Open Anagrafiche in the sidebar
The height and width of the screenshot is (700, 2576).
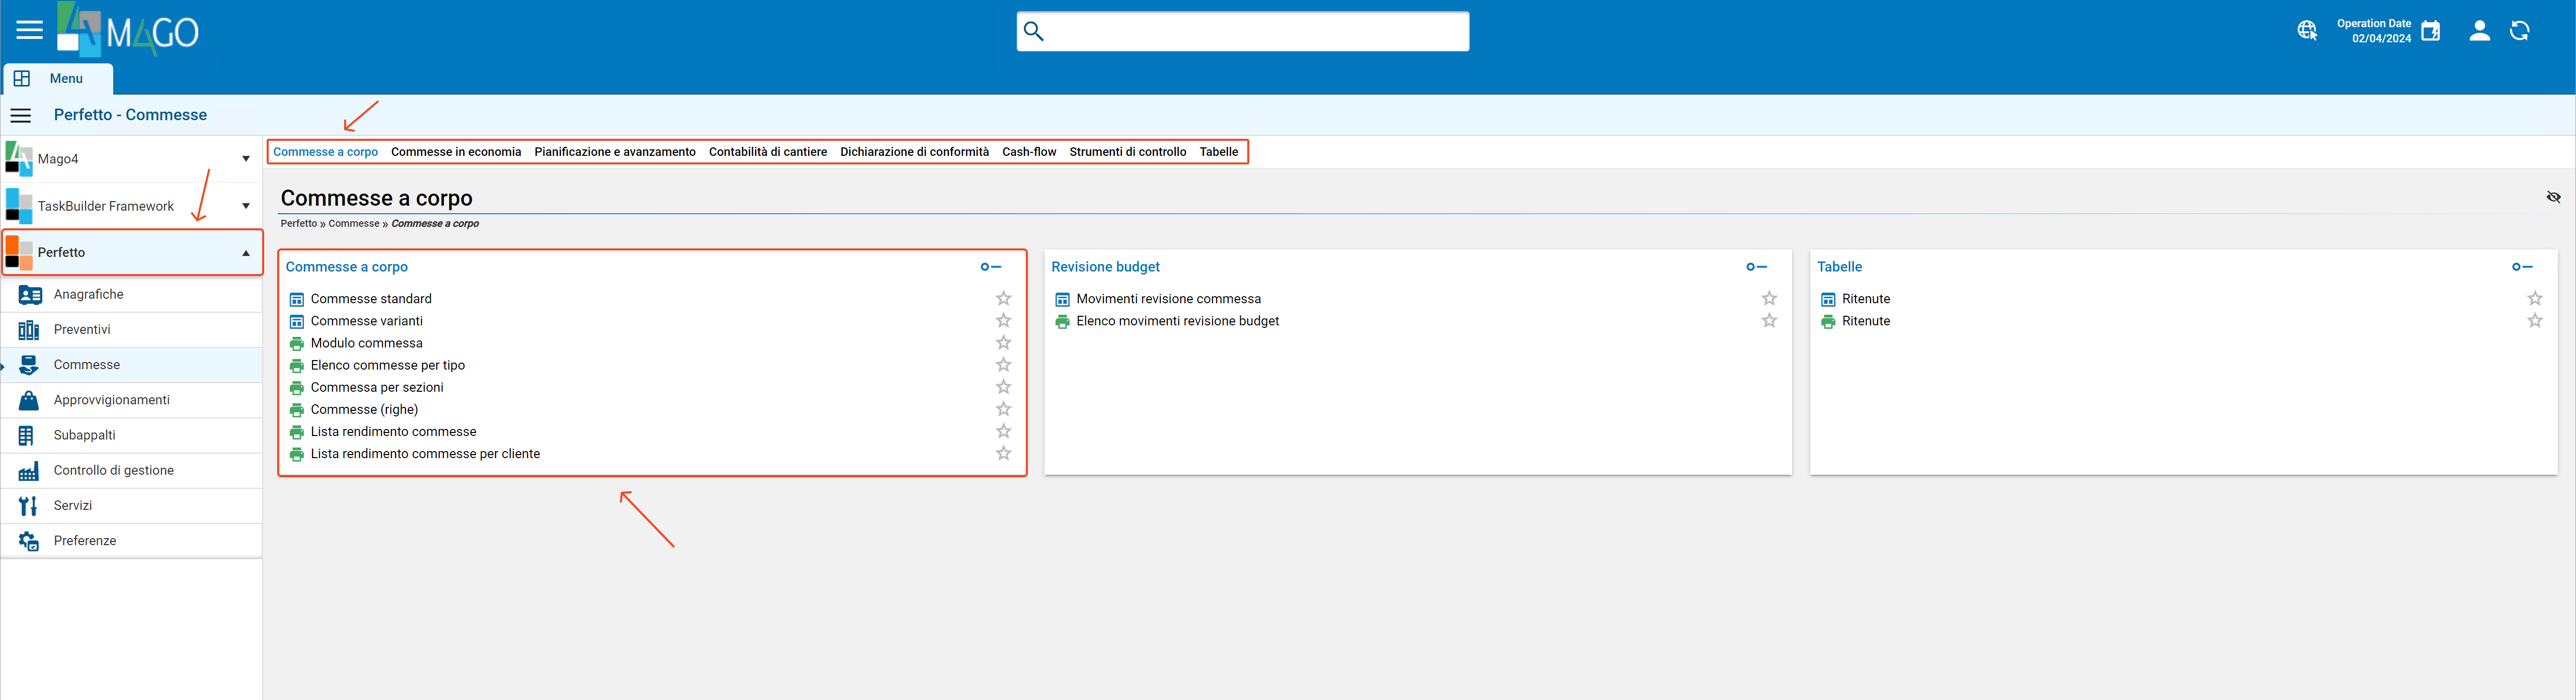point(132,294)
